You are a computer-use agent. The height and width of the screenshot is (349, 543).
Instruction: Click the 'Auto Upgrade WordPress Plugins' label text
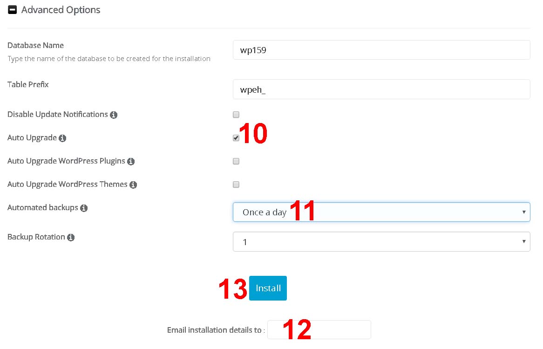click(x=66, y=161)
